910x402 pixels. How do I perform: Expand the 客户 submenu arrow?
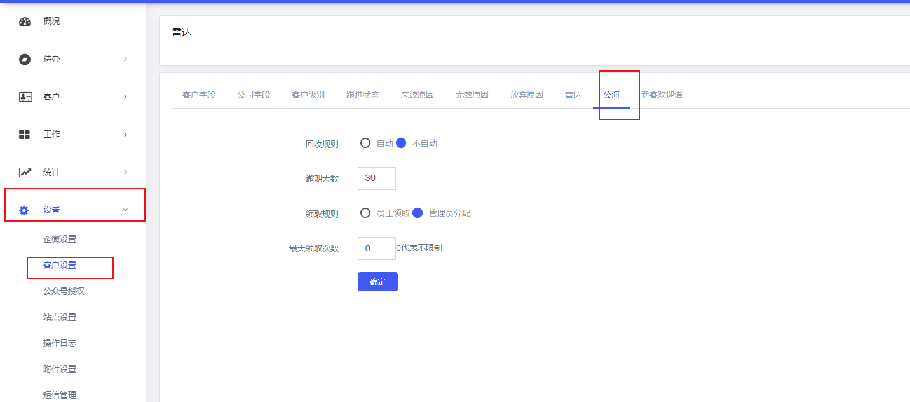[125, 97]
